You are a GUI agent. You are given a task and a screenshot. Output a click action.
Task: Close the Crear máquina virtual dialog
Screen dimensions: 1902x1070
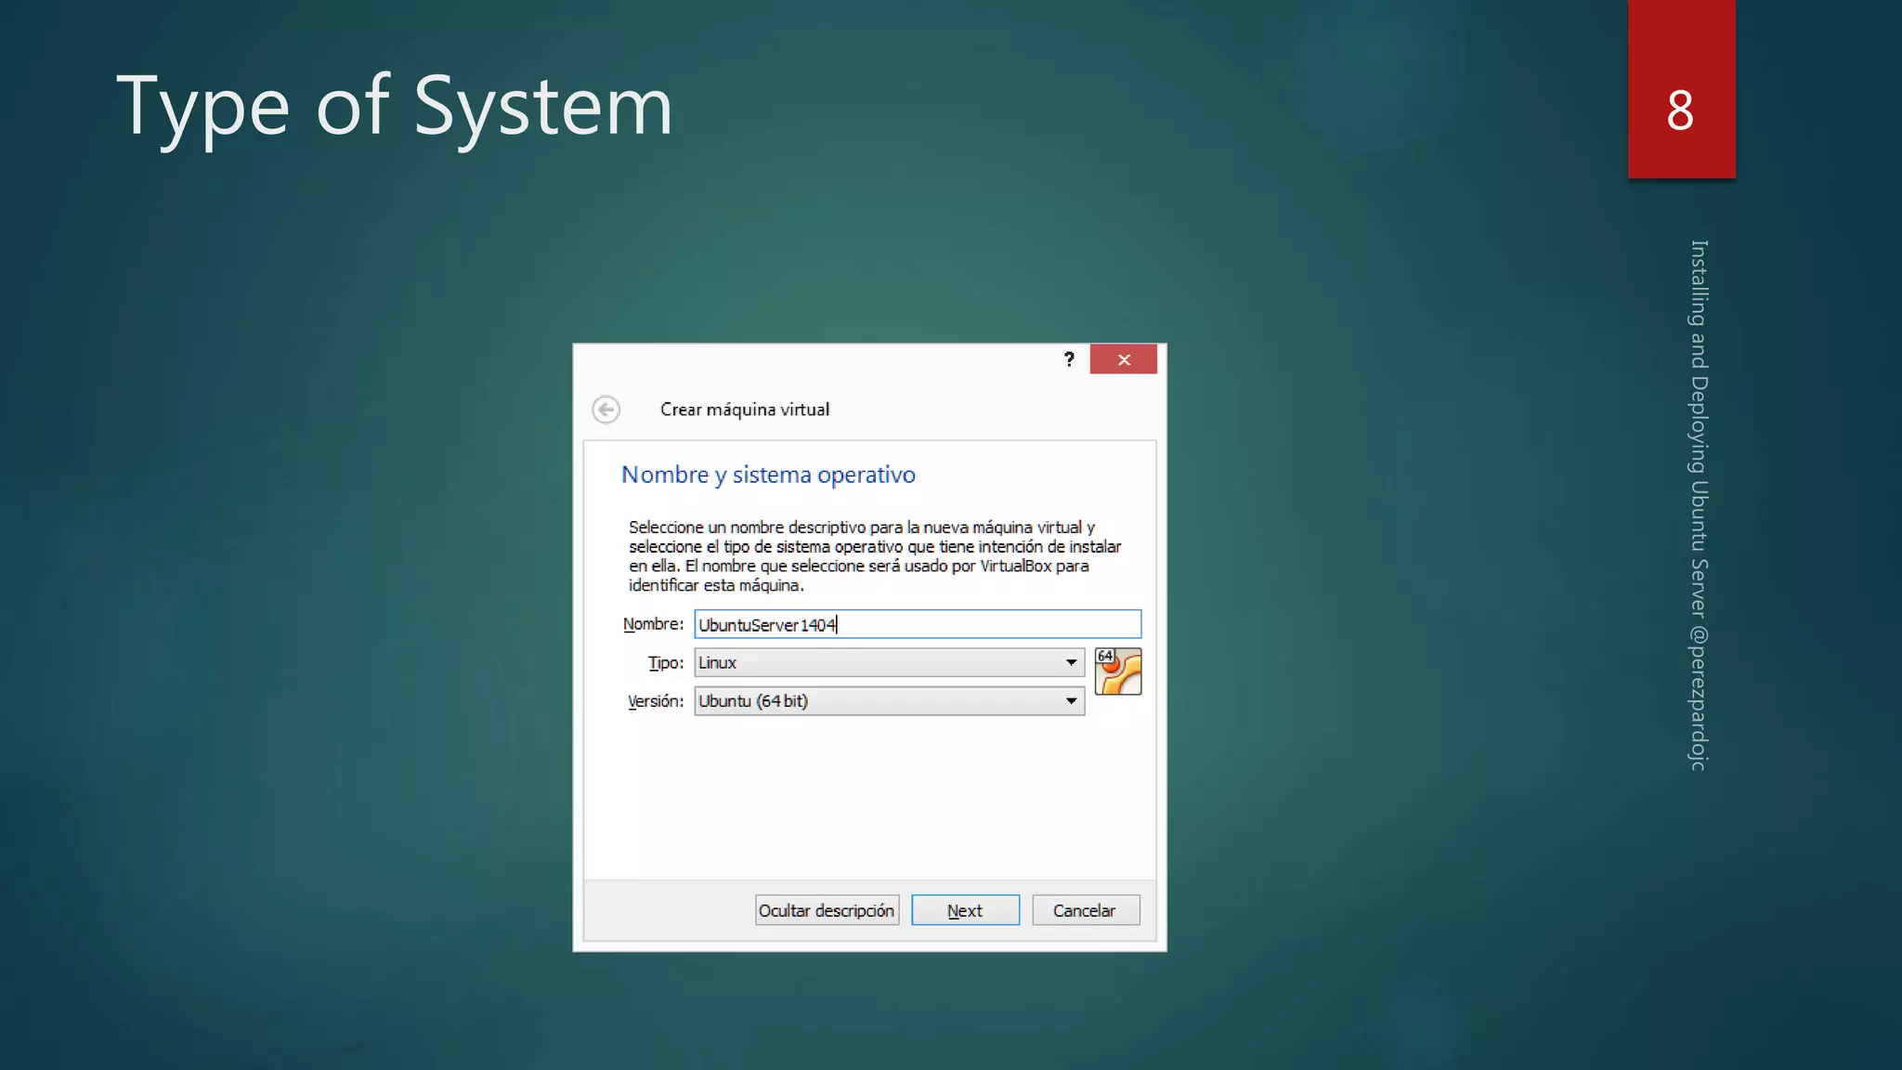(1123, 359)
